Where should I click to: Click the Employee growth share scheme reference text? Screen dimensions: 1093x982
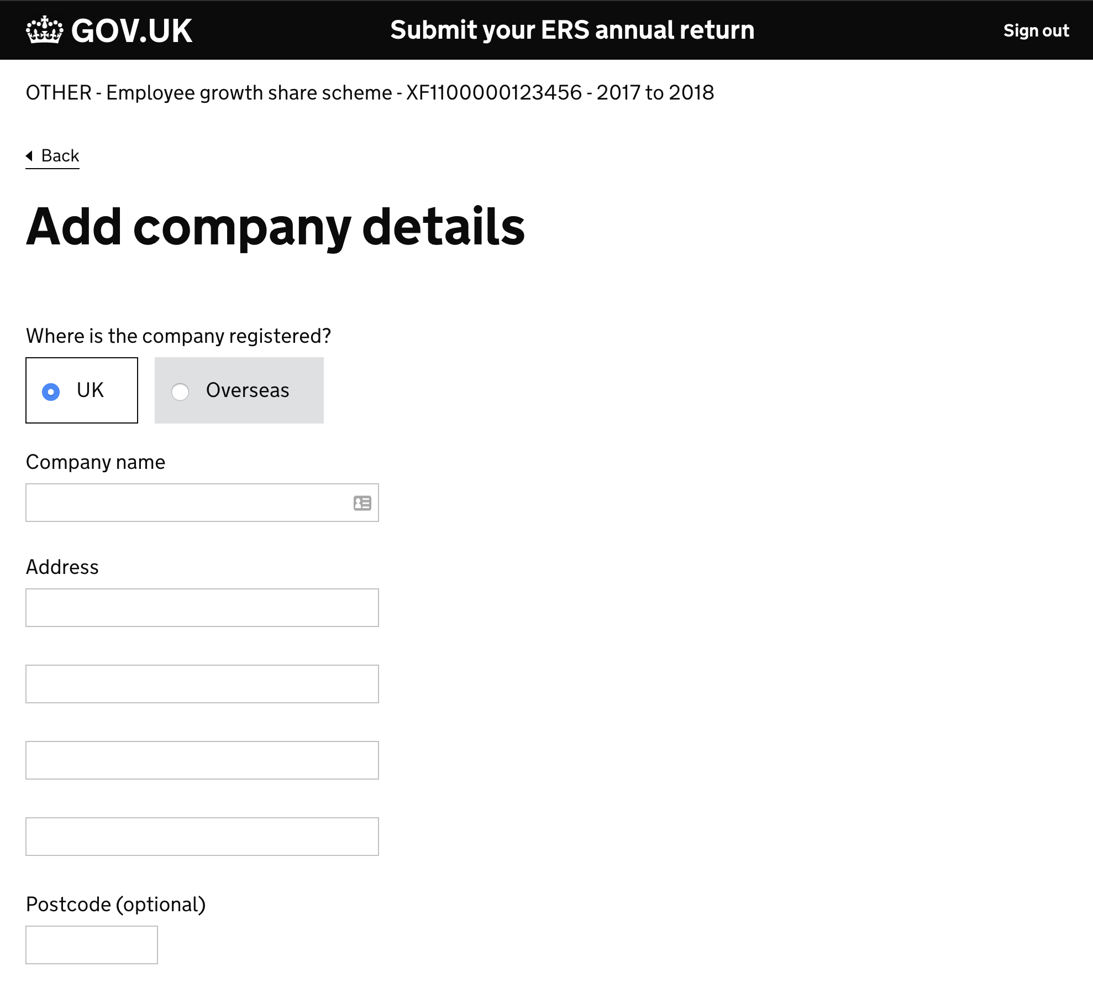[x=369, y=93]
